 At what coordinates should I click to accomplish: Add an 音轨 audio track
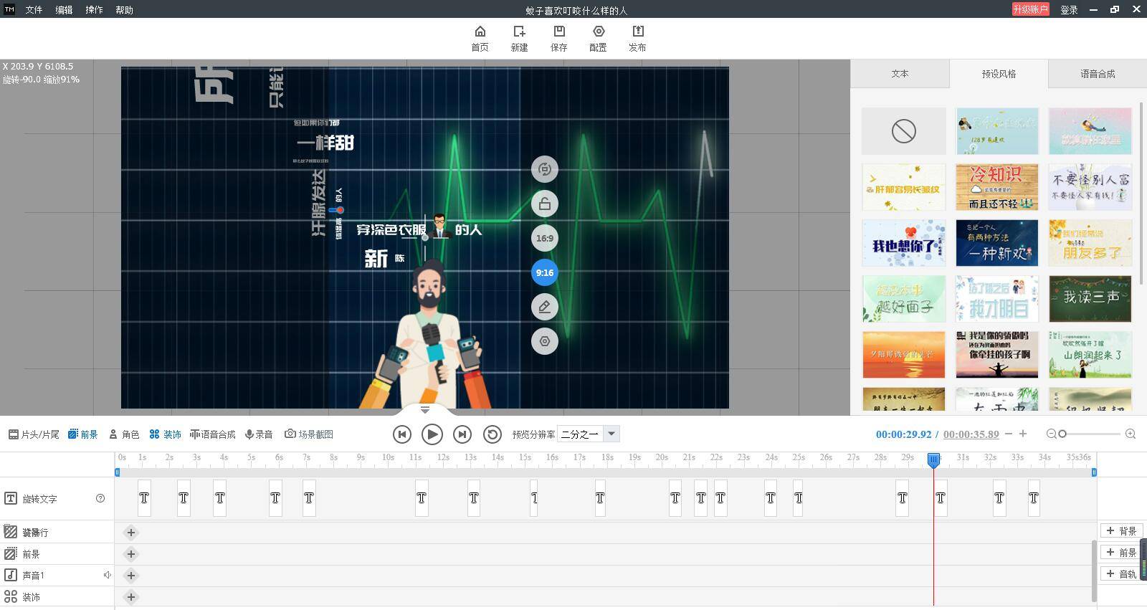coord(1122,574)
